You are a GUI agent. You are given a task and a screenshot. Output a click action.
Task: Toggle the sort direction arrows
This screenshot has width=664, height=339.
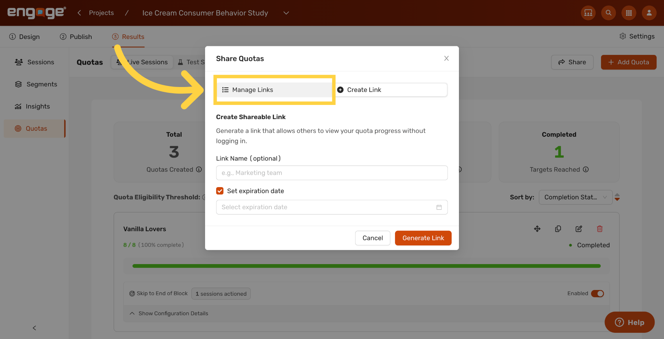click(x=617, y=197)
